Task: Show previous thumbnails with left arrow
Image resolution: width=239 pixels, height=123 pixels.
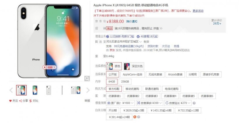Action: pos(11,90)
